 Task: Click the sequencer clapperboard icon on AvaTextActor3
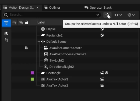click(x=102, y=79)
